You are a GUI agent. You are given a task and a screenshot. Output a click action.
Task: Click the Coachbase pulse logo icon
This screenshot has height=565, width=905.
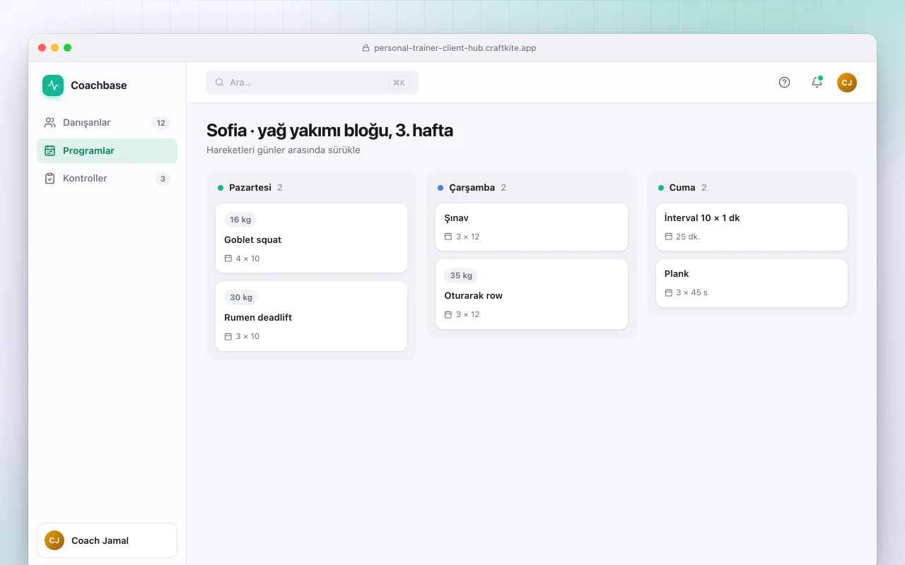coord(53,85)
